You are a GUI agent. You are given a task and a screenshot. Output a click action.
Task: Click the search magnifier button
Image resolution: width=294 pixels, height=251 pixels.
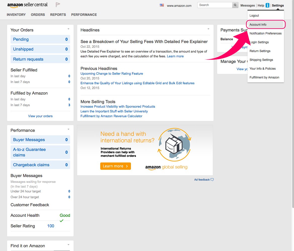(x=235, y=5)
